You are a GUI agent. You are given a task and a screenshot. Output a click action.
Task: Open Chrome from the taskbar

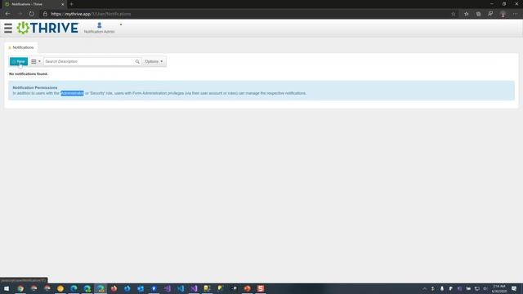[20, 288]
